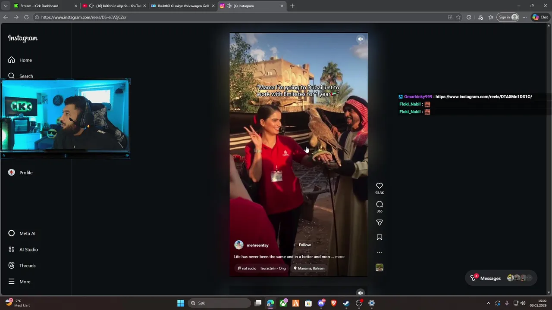
Task: Open the reel's comments bubble icon
Action: 379,204
